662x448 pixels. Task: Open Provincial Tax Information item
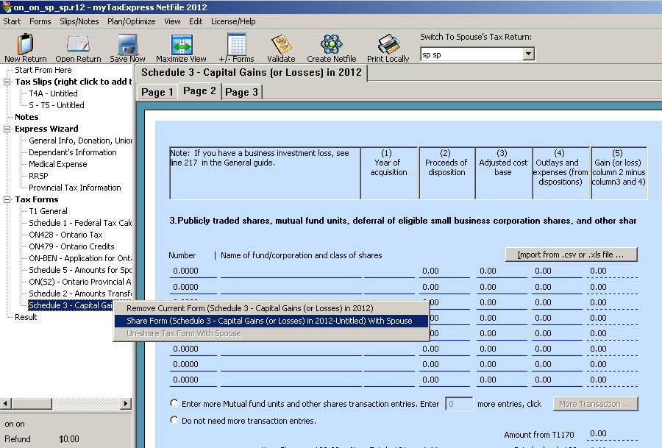[75, 188]
